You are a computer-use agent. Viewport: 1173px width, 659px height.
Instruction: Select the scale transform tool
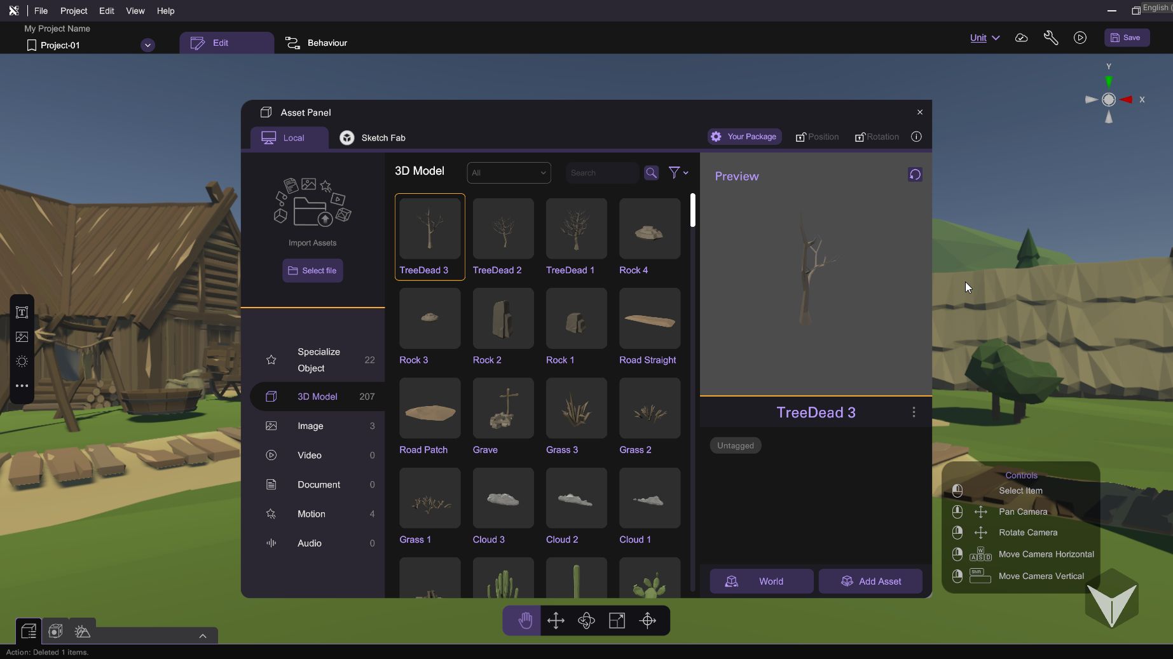[617, 620]
